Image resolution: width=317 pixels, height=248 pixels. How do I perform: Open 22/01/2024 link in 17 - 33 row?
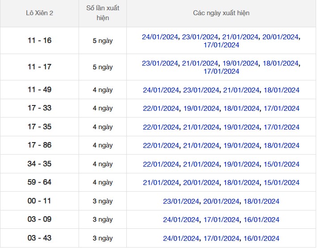[x=161, y=109]
